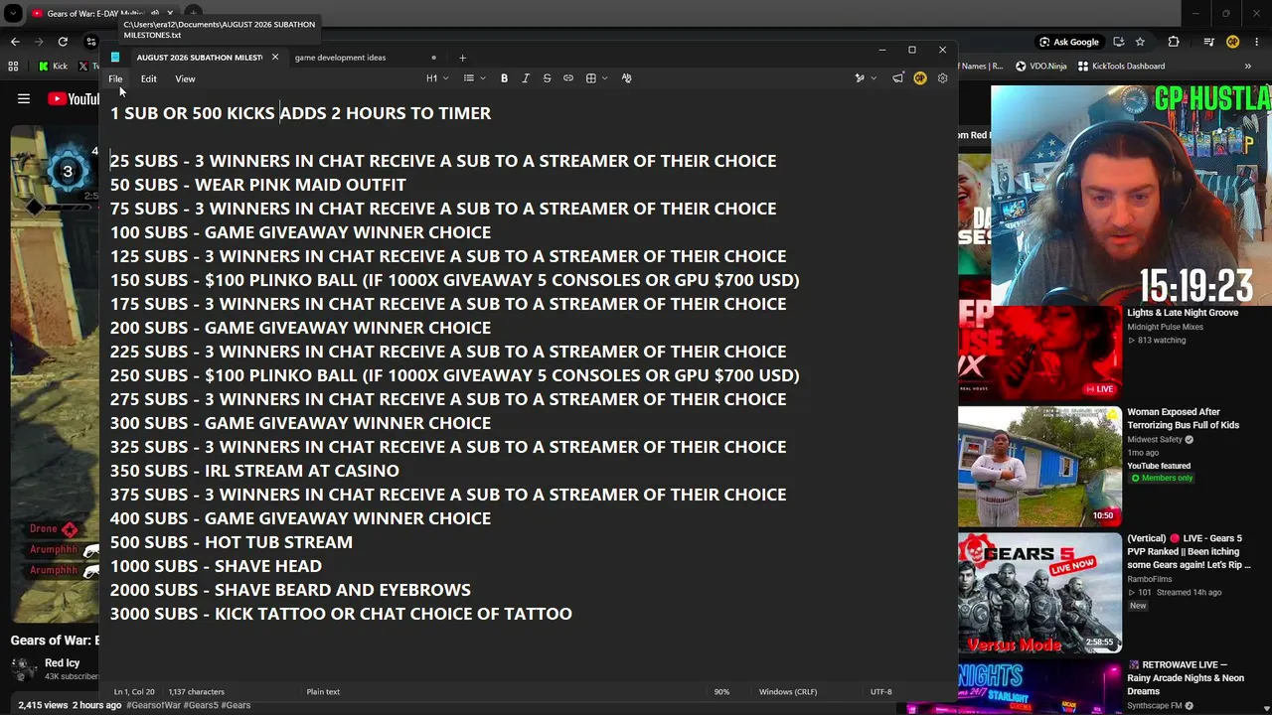Click the '3000 SUBS - KICK TATTOO' line
This screenshot has height=715, width=1272.
pos(341,614)
